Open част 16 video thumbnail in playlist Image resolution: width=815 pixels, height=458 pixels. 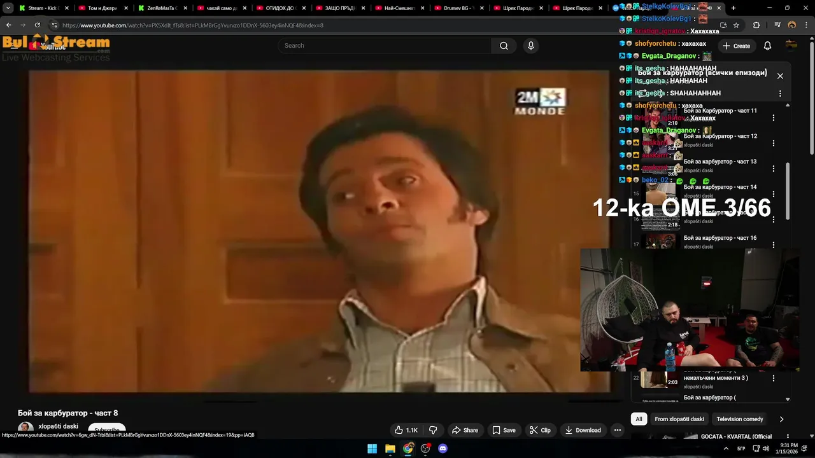660,242
